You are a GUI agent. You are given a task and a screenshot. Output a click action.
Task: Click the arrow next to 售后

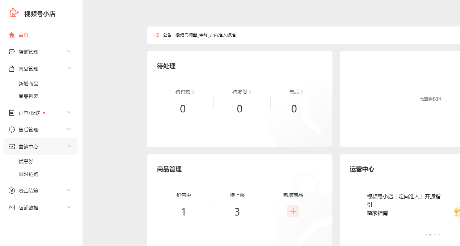coord(302,92)
